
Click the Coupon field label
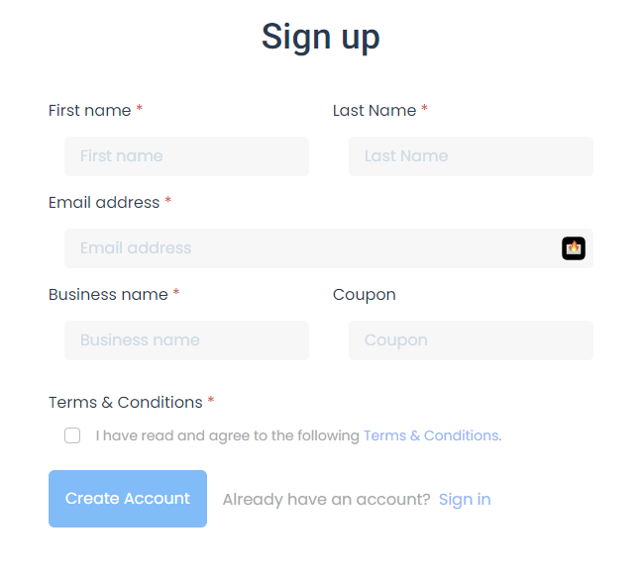pos(365,295)
